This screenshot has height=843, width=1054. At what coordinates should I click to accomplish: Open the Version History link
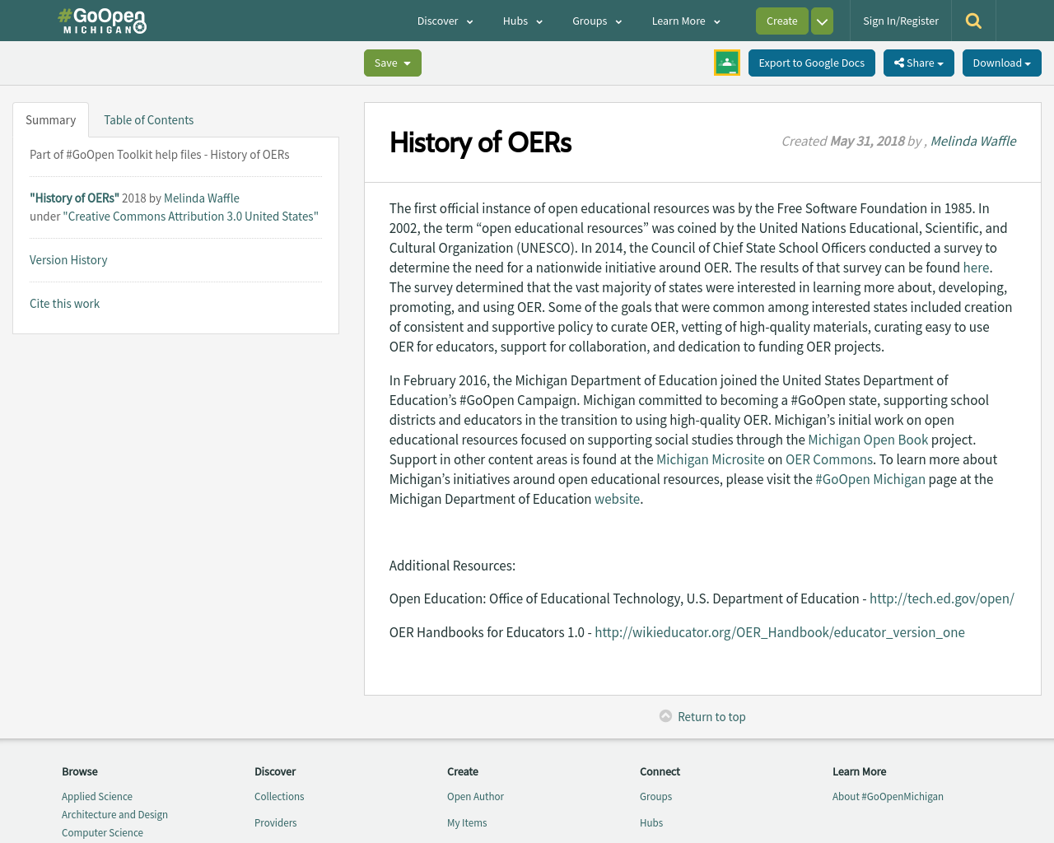(68, 258)
